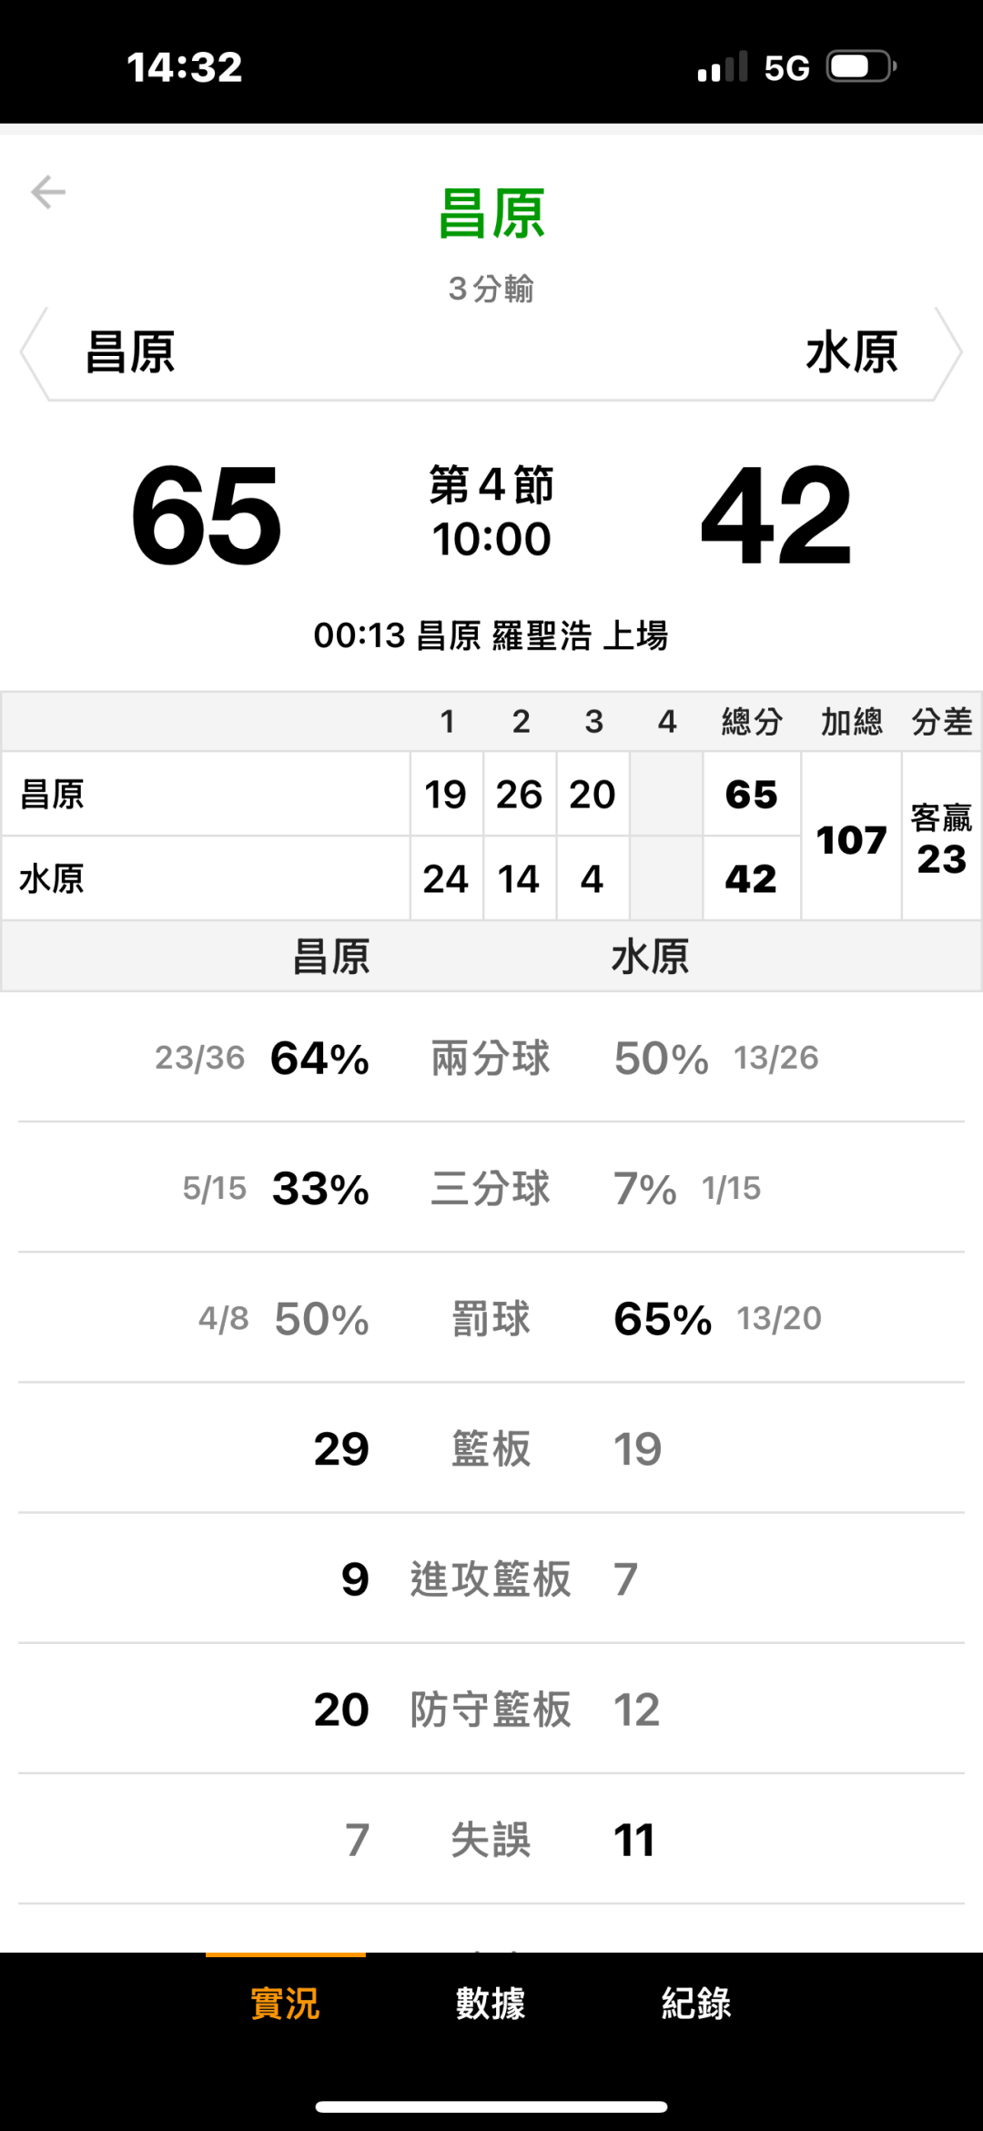This screenshot has width=983, height=2131.
Task: Open the 紀錄 tab
Action: coord(696,2004)
